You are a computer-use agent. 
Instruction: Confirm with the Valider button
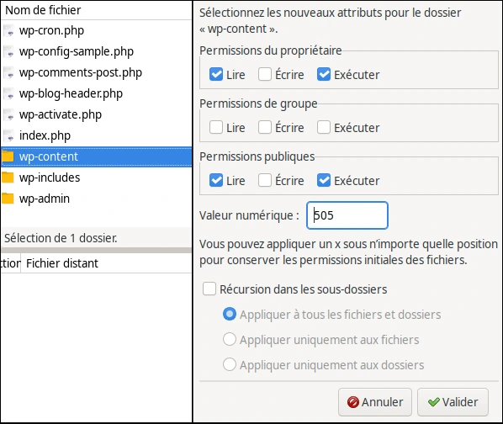coord(453,402)
